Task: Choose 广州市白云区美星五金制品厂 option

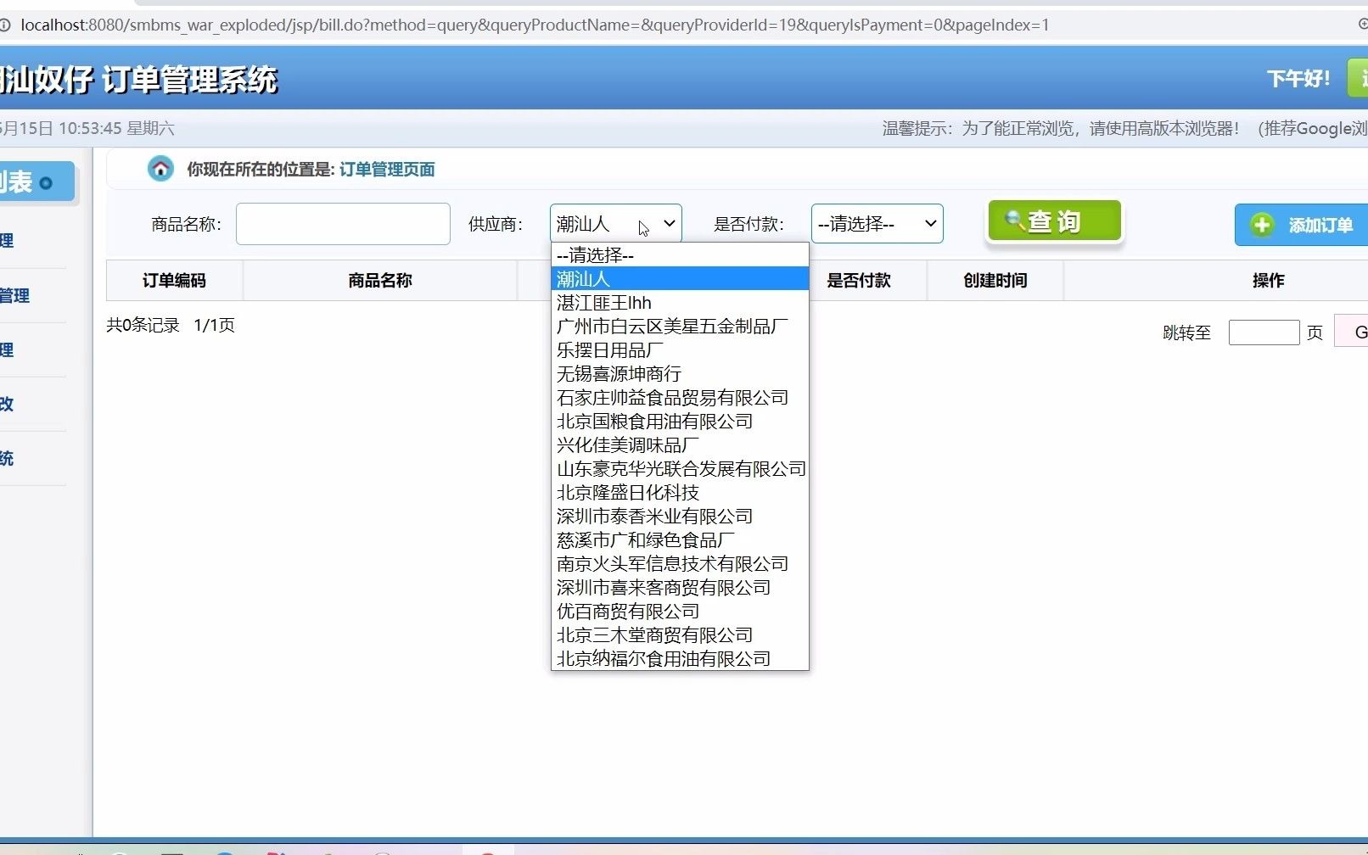Action: tap(680, 326)
